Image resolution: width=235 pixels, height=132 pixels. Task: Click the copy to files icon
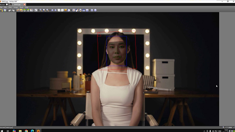click(69, 10)
